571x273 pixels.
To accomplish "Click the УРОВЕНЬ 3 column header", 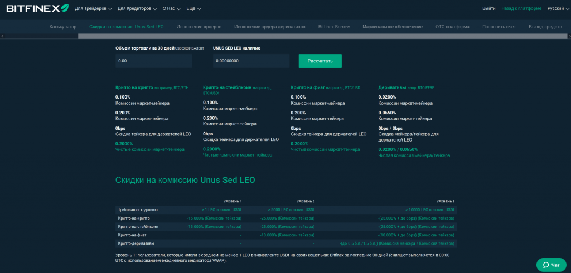I will click(446, 201).
